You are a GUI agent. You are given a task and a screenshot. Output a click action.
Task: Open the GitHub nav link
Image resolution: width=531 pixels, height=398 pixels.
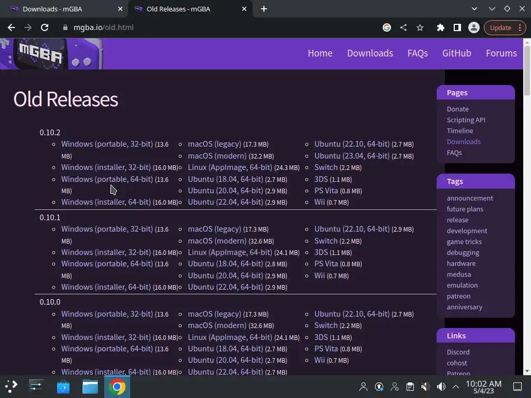coord(456,53)
